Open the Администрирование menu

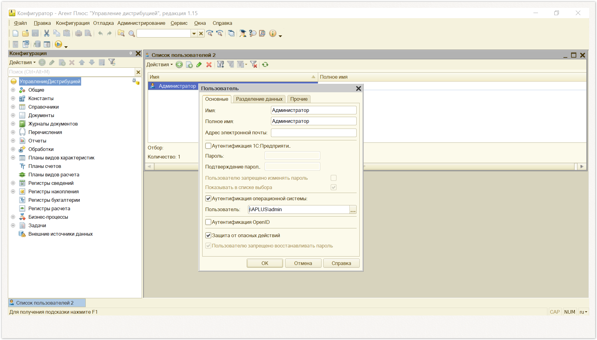coord(141,23)
